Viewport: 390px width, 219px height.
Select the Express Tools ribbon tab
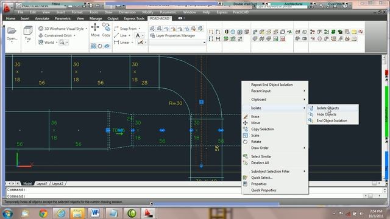click(x=134, y=18)
